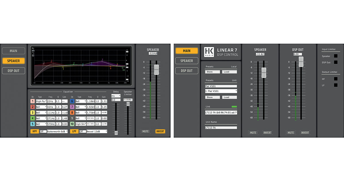This screenshot has height=181, width=344.
Task: Open band 2 Bell type dropdown
Action: coord(41,107)
